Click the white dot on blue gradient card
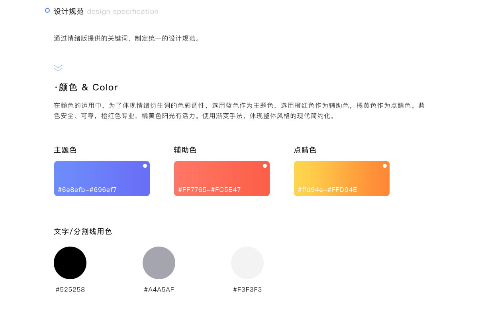The width and height of the screenshot is (478, 311). (x=145, y=166)
